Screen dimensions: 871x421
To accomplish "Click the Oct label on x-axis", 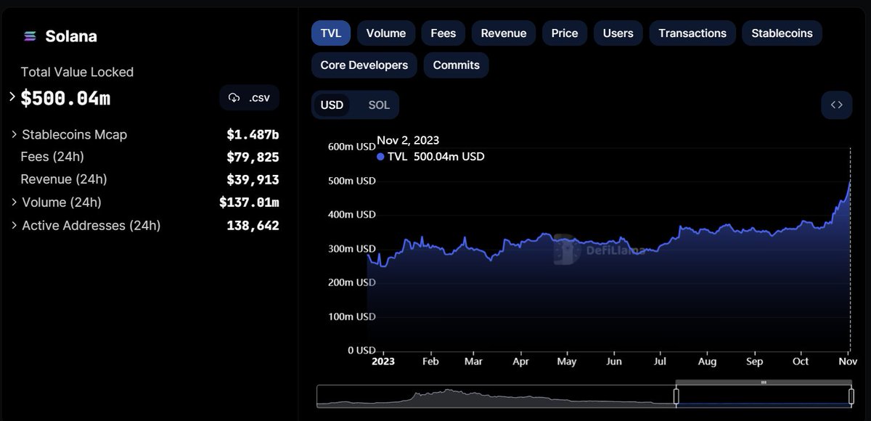I will pos(801,361).
